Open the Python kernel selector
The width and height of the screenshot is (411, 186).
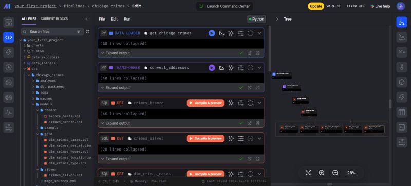click(256, 19)
